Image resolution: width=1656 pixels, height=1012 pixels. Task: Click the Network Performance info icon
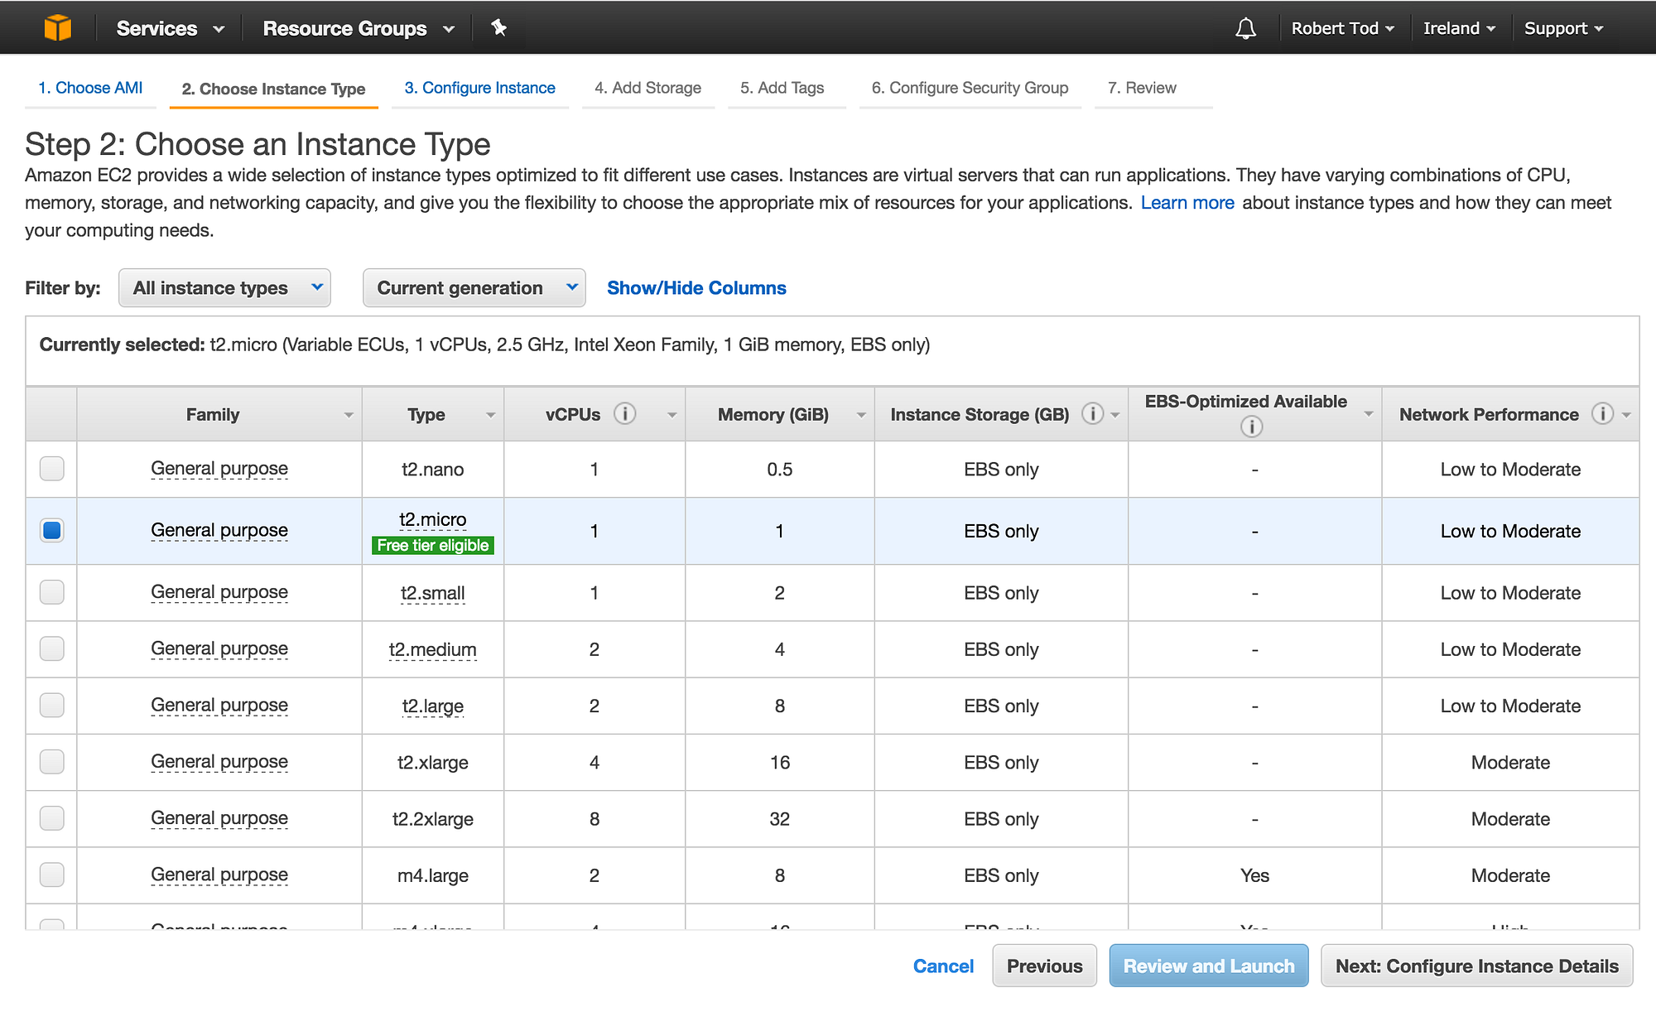[1602, 413]
